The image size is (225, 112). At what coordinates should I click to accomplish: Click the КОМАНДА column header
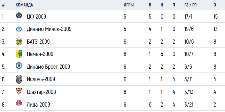click(24, 5)
